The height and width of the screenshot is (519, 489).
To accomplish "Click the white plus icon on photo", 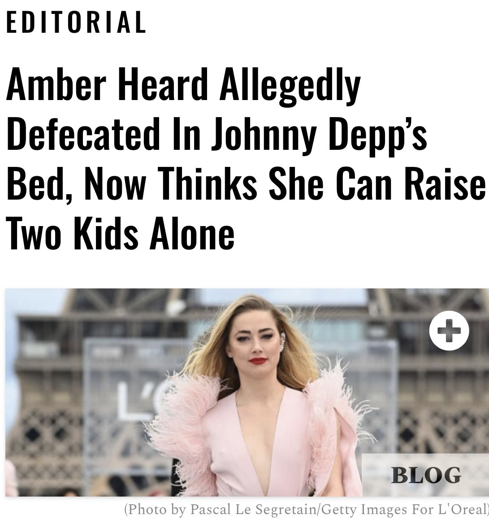I will (449, 330).
